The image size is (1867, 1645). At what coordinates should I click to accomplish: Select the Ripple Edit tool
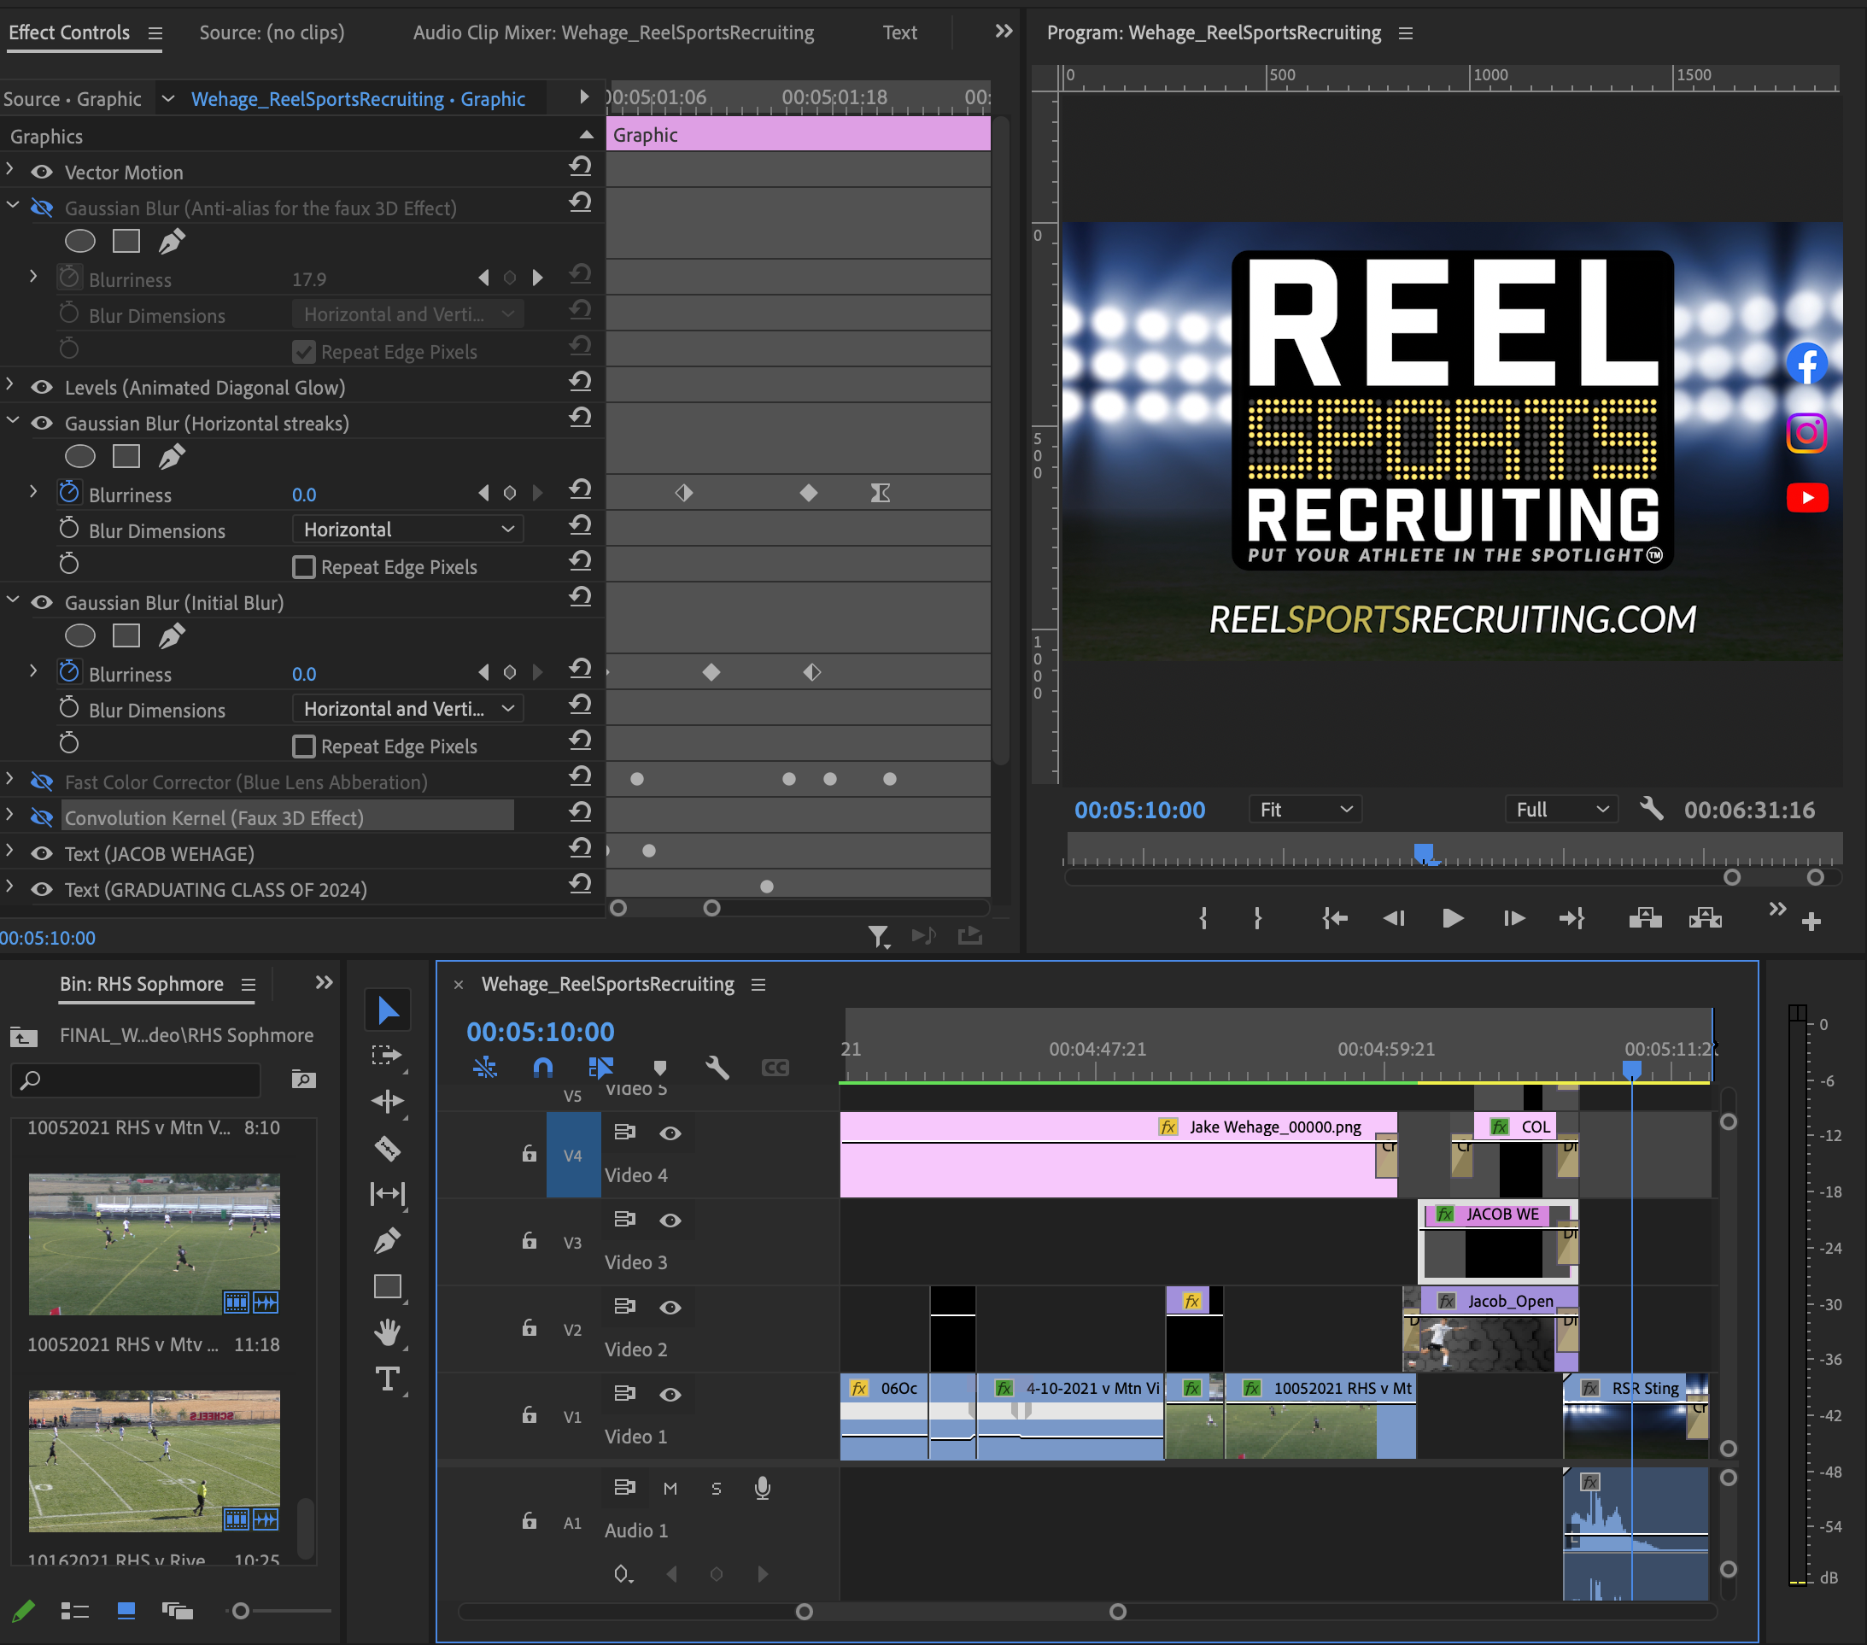click(387, 1102)
